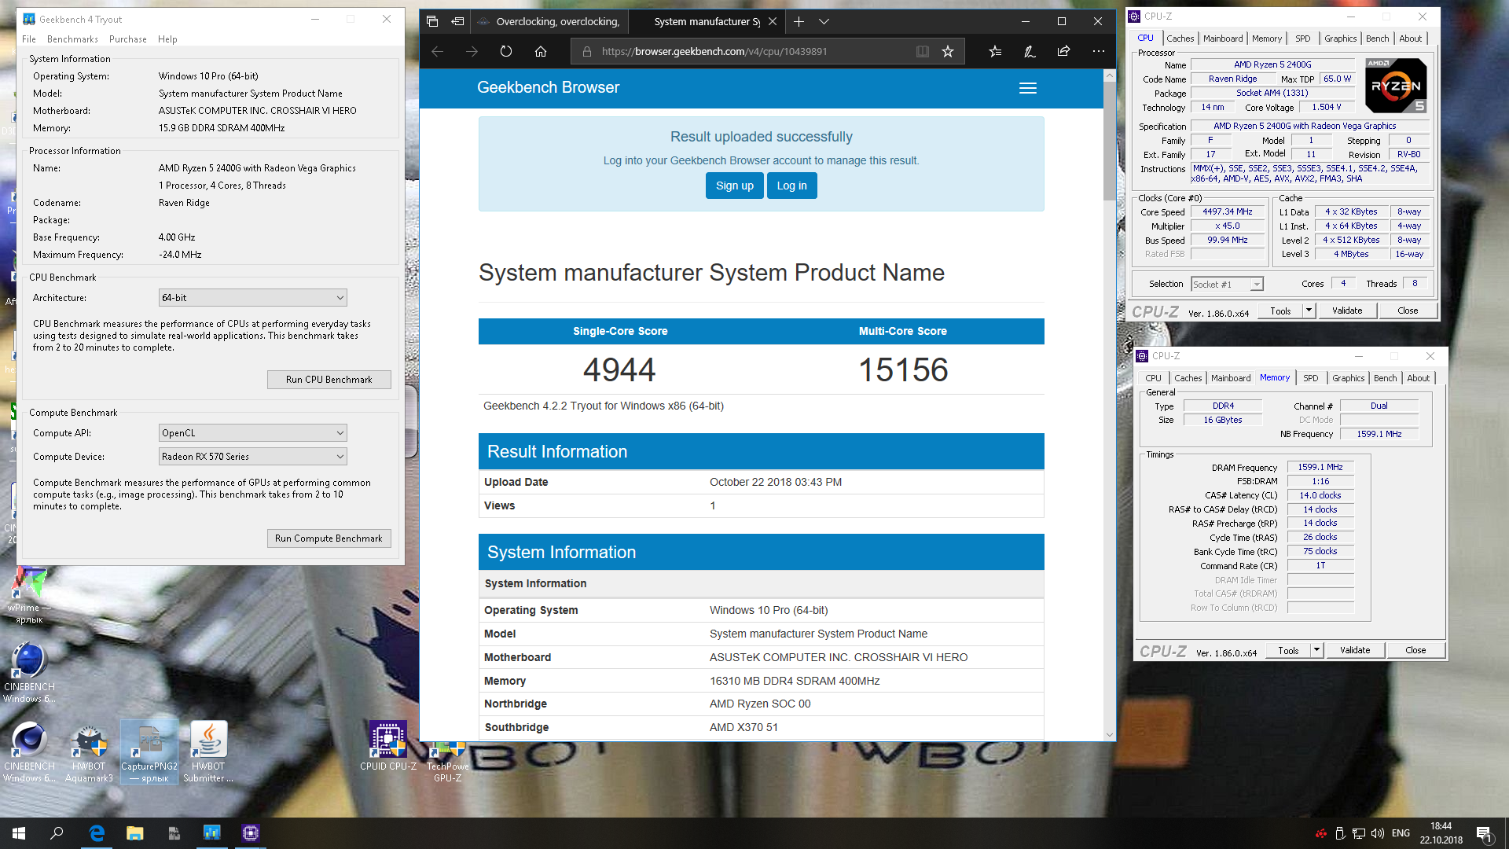Open reading view icon in address bar
The width and height of the screenshot is (1509, 849).
point(923,52)
